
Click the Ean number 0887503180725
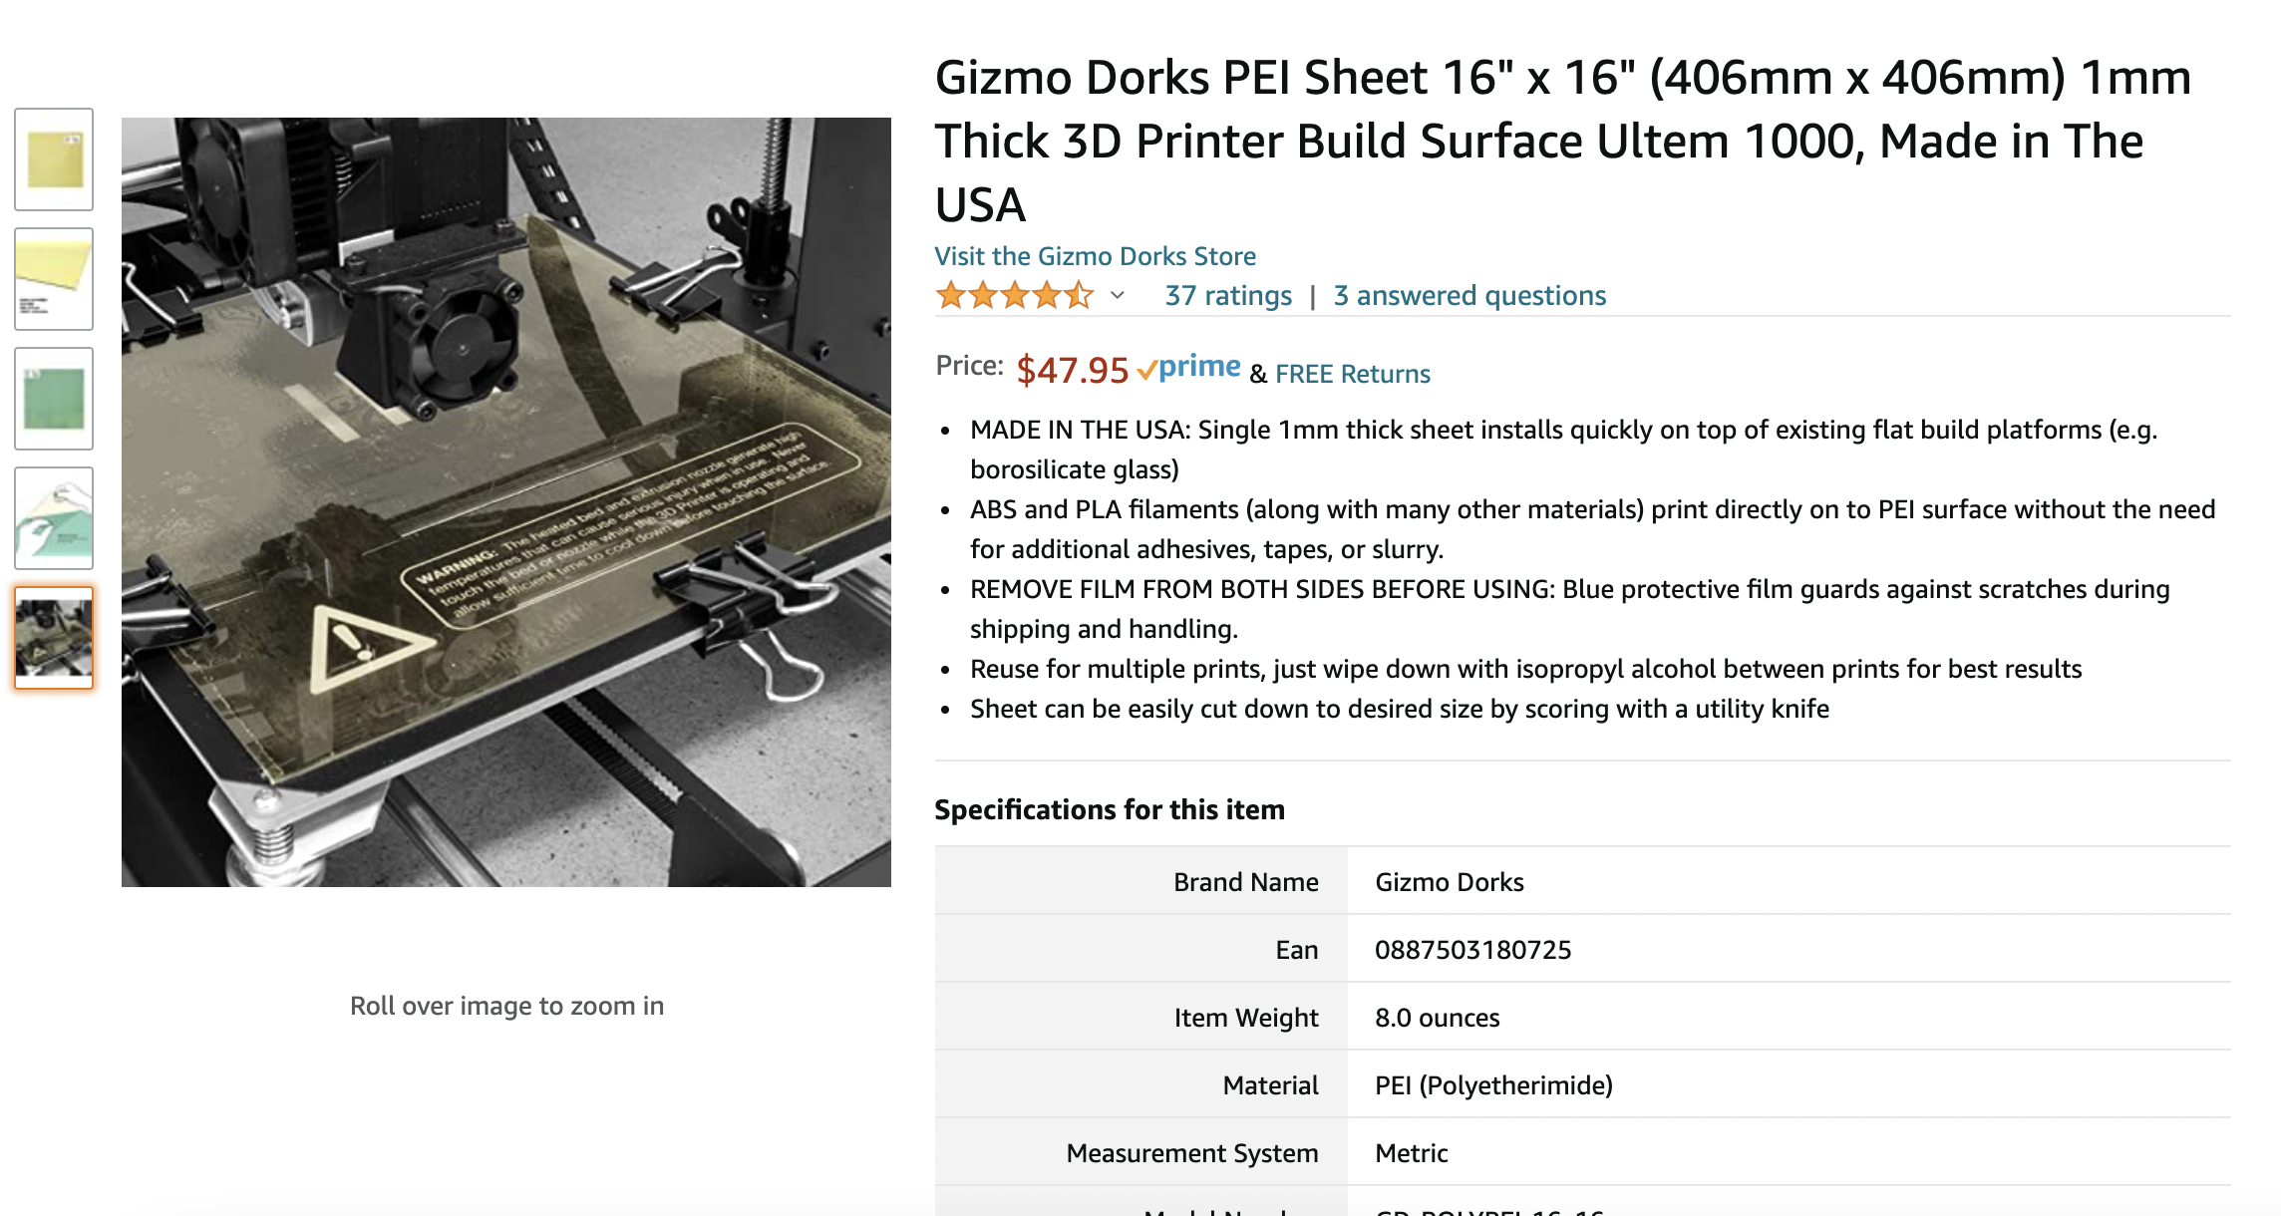(1472, 950)
